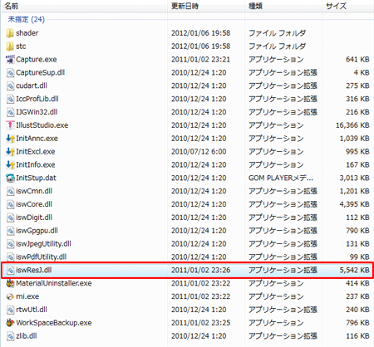Image resolution: width=374 pixels, height=347 pixels.
Task: Click the iswPdfUtility.dll file icon
Action: click(x=10, y=257)
